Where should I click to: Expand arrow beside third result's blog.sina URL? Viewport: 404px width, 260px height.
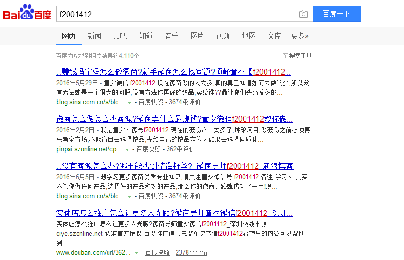(129, 197)
